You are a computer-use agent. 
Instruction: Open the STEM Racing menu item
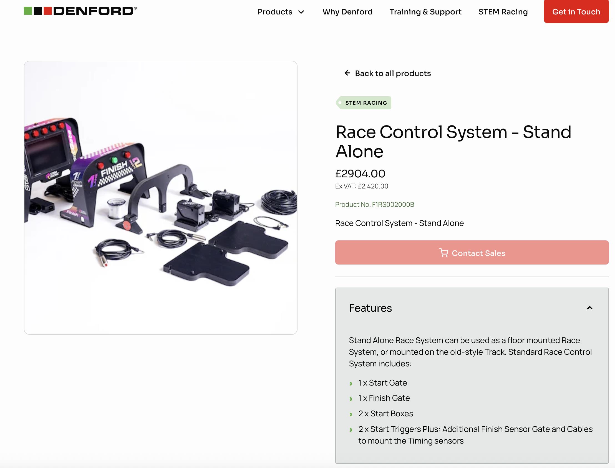coord(503,12)
